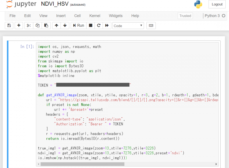
Task: Open the cell type dropdown showing Code
Action: [x=128, y=26]
